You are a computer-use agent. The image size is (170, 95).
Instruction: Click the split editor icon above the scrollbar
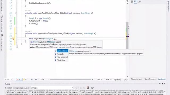point(127,1)
